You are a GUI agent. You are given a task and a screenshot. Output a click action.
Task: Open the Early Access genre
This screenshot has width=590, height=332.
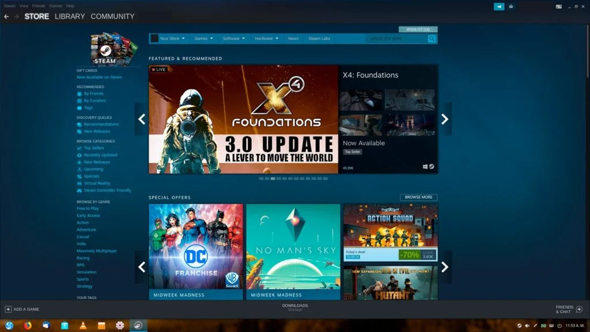click(88, 216)
